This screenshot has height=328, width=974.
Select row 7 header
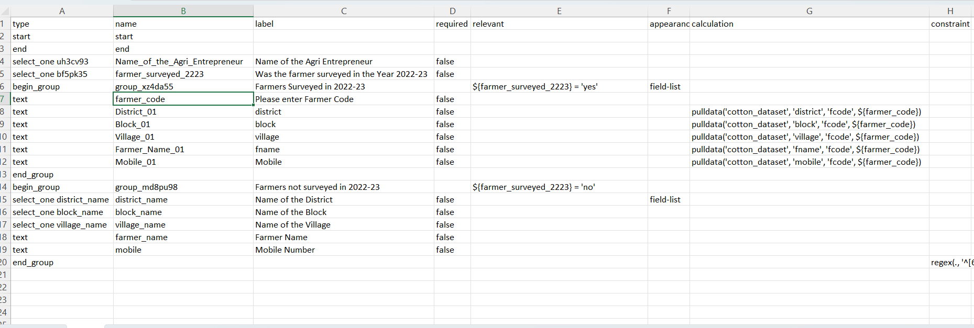pyautogui.click(x=4, y=99)
